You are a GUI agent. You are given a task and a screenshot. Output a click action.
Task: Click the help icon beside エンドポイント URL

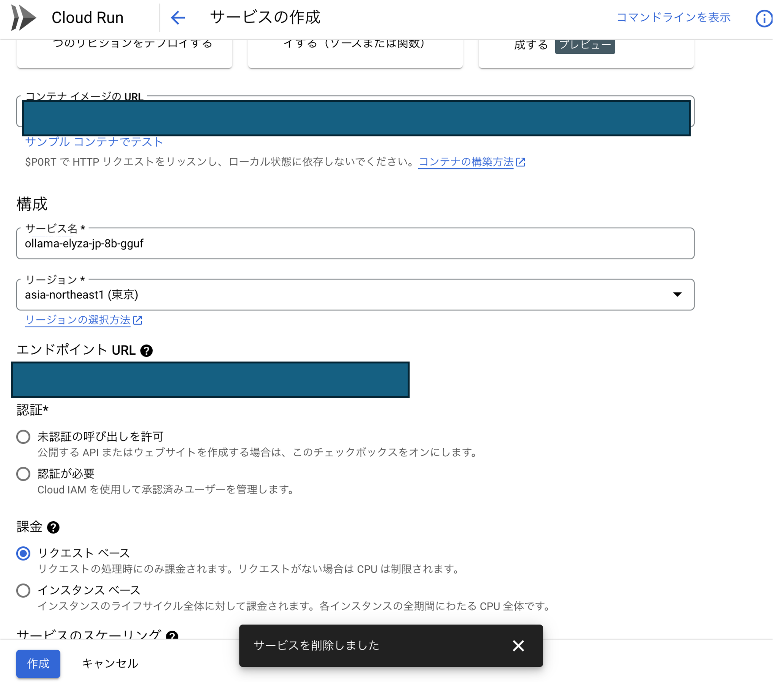coord(147,351)
